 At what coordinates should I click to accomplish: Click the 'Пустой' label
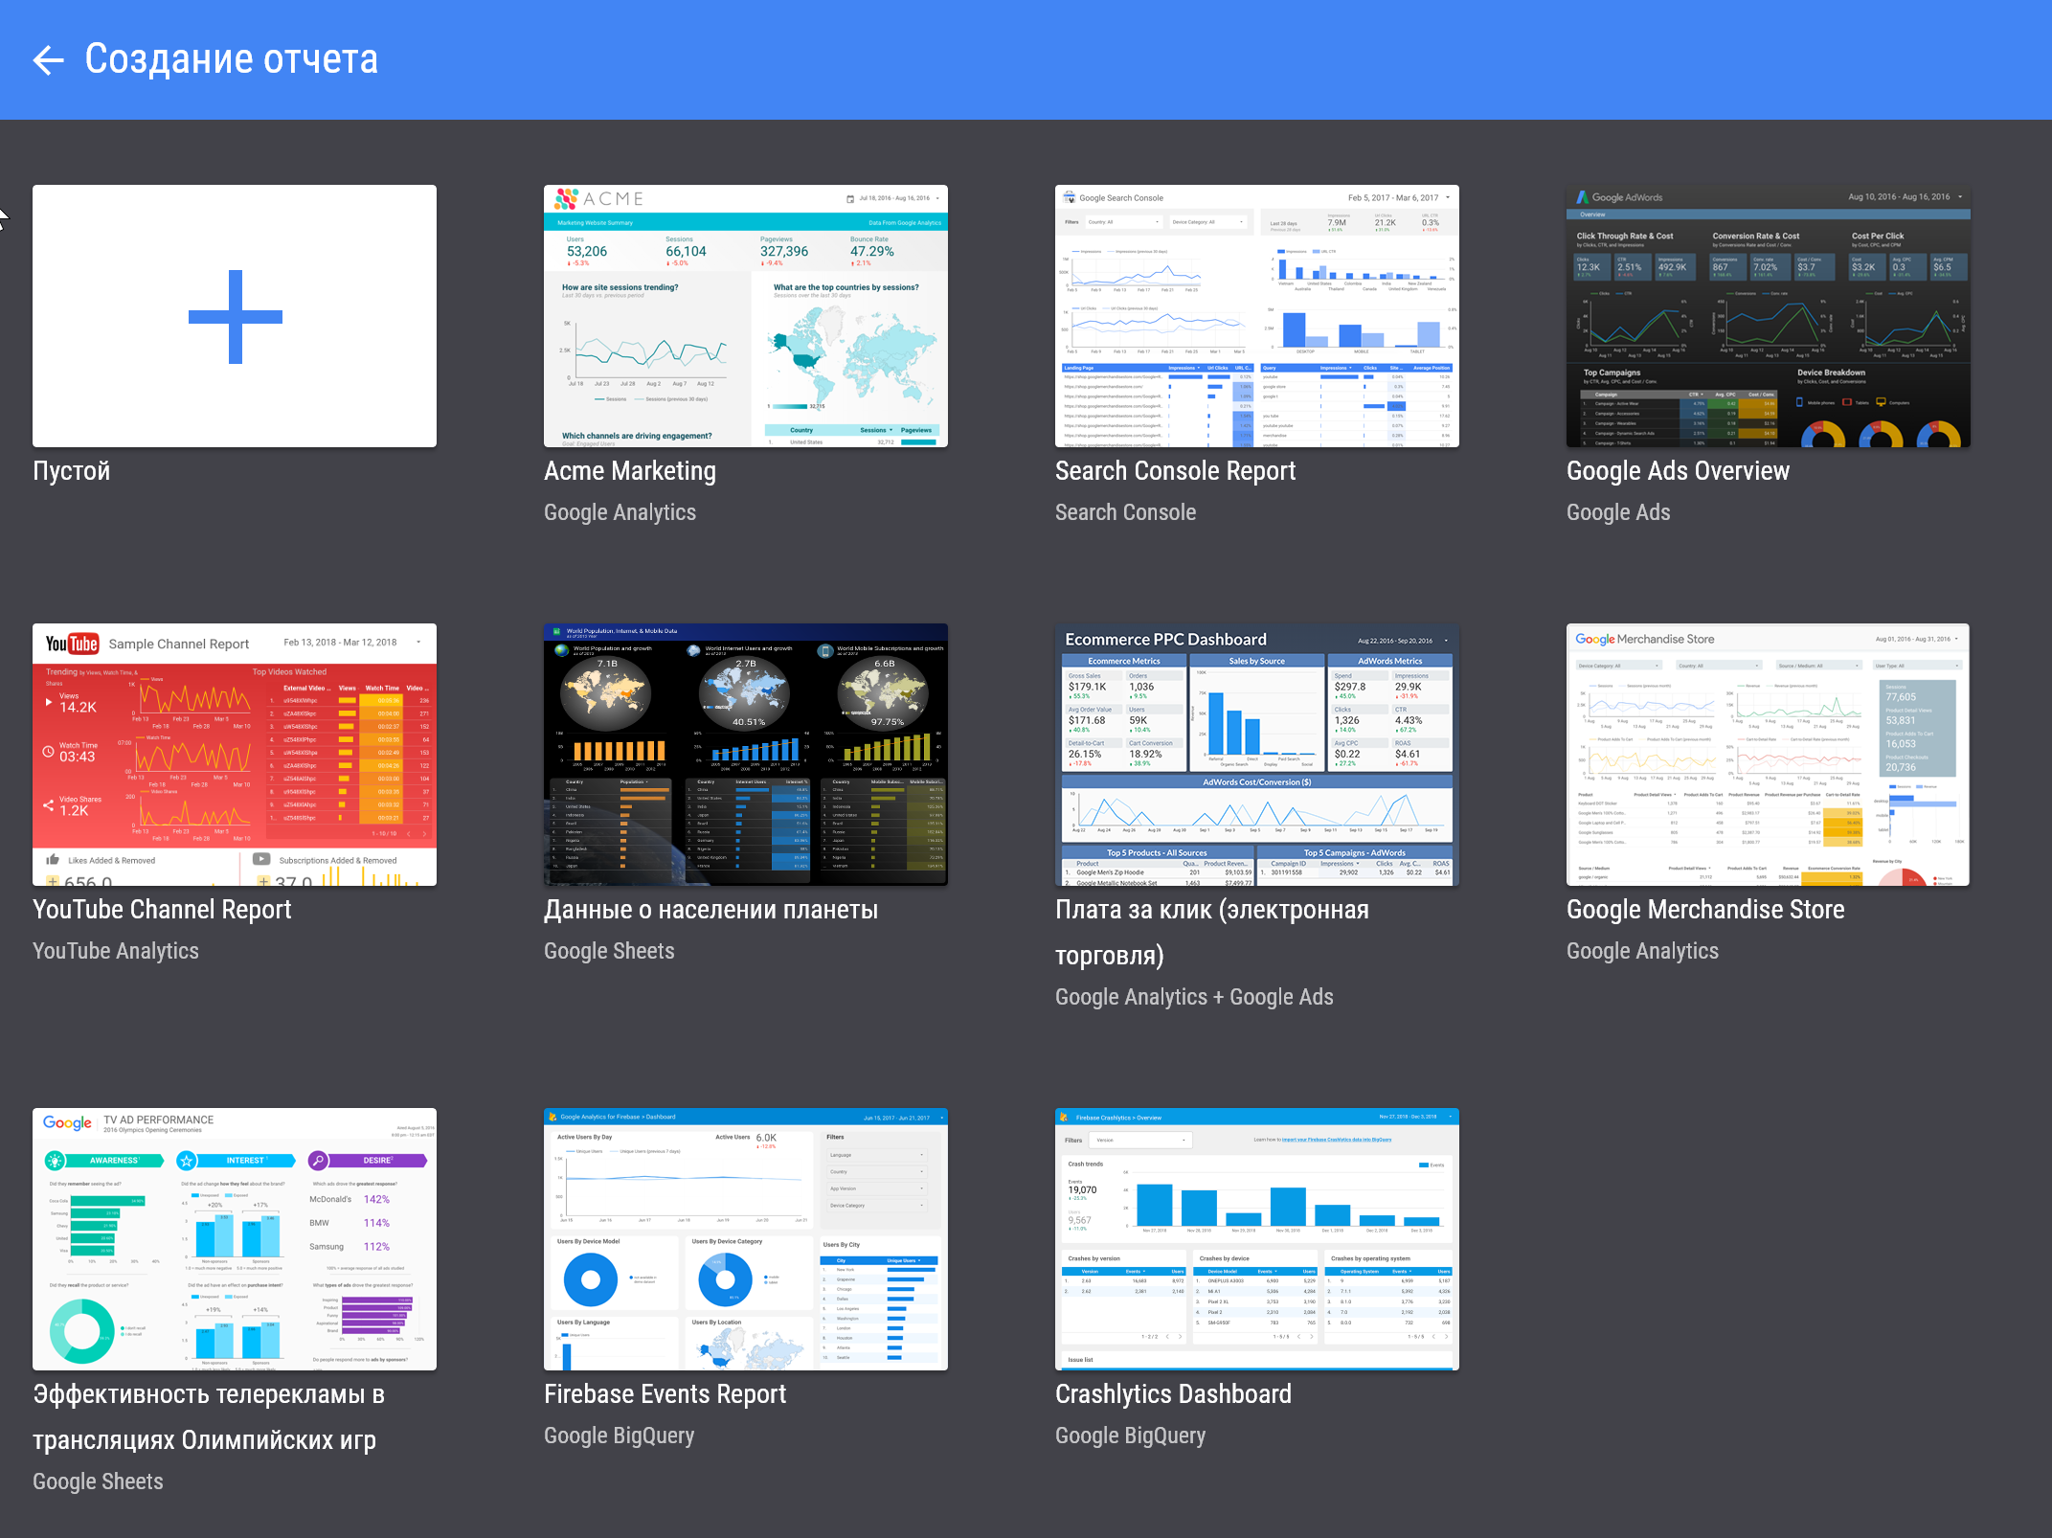tap(72, 471)
